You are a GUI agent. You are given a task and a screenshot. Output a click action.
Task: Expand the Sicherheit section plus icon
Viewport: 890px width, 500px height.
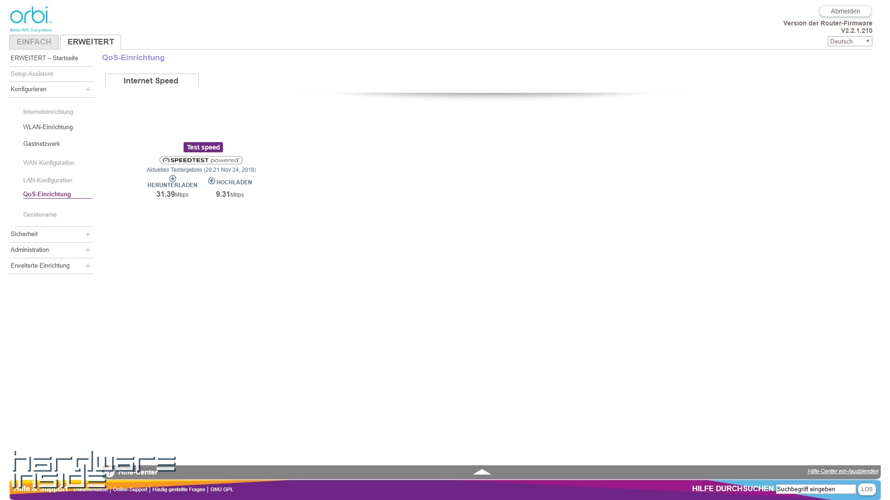[x=88, y=234]
